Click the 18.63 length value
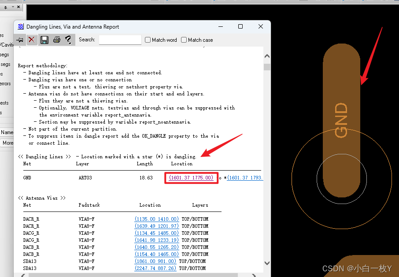Image resolution: width=399 pixels, height=277 pixels. pos(146,178)
